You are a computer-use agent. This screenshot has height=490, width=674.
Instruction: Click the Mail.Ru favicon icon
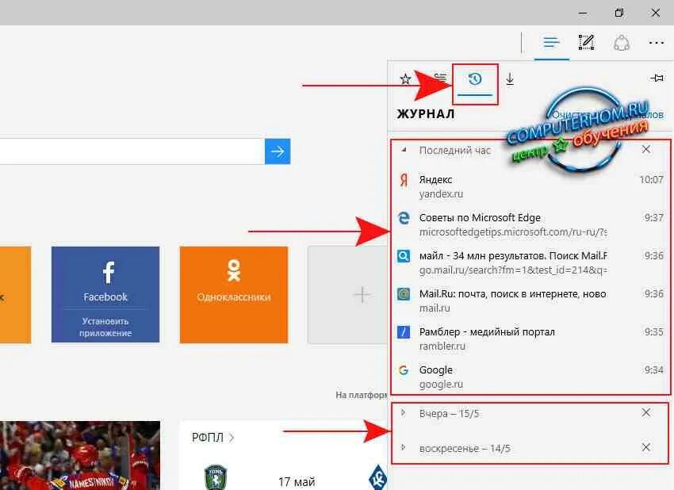(403, 294)
